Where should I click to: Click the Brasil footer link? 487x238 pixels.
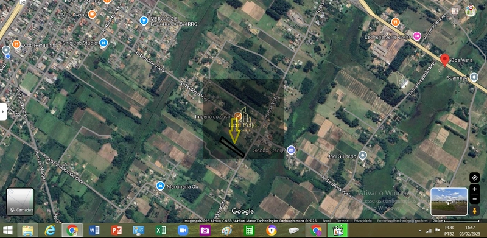point(327,221)
